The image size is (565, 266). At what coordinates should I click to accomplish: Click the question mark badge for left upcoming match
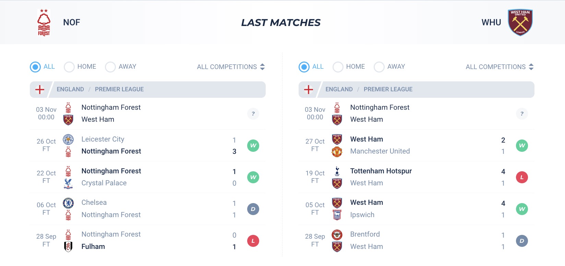pyautogui.click(x=253, y=114)
